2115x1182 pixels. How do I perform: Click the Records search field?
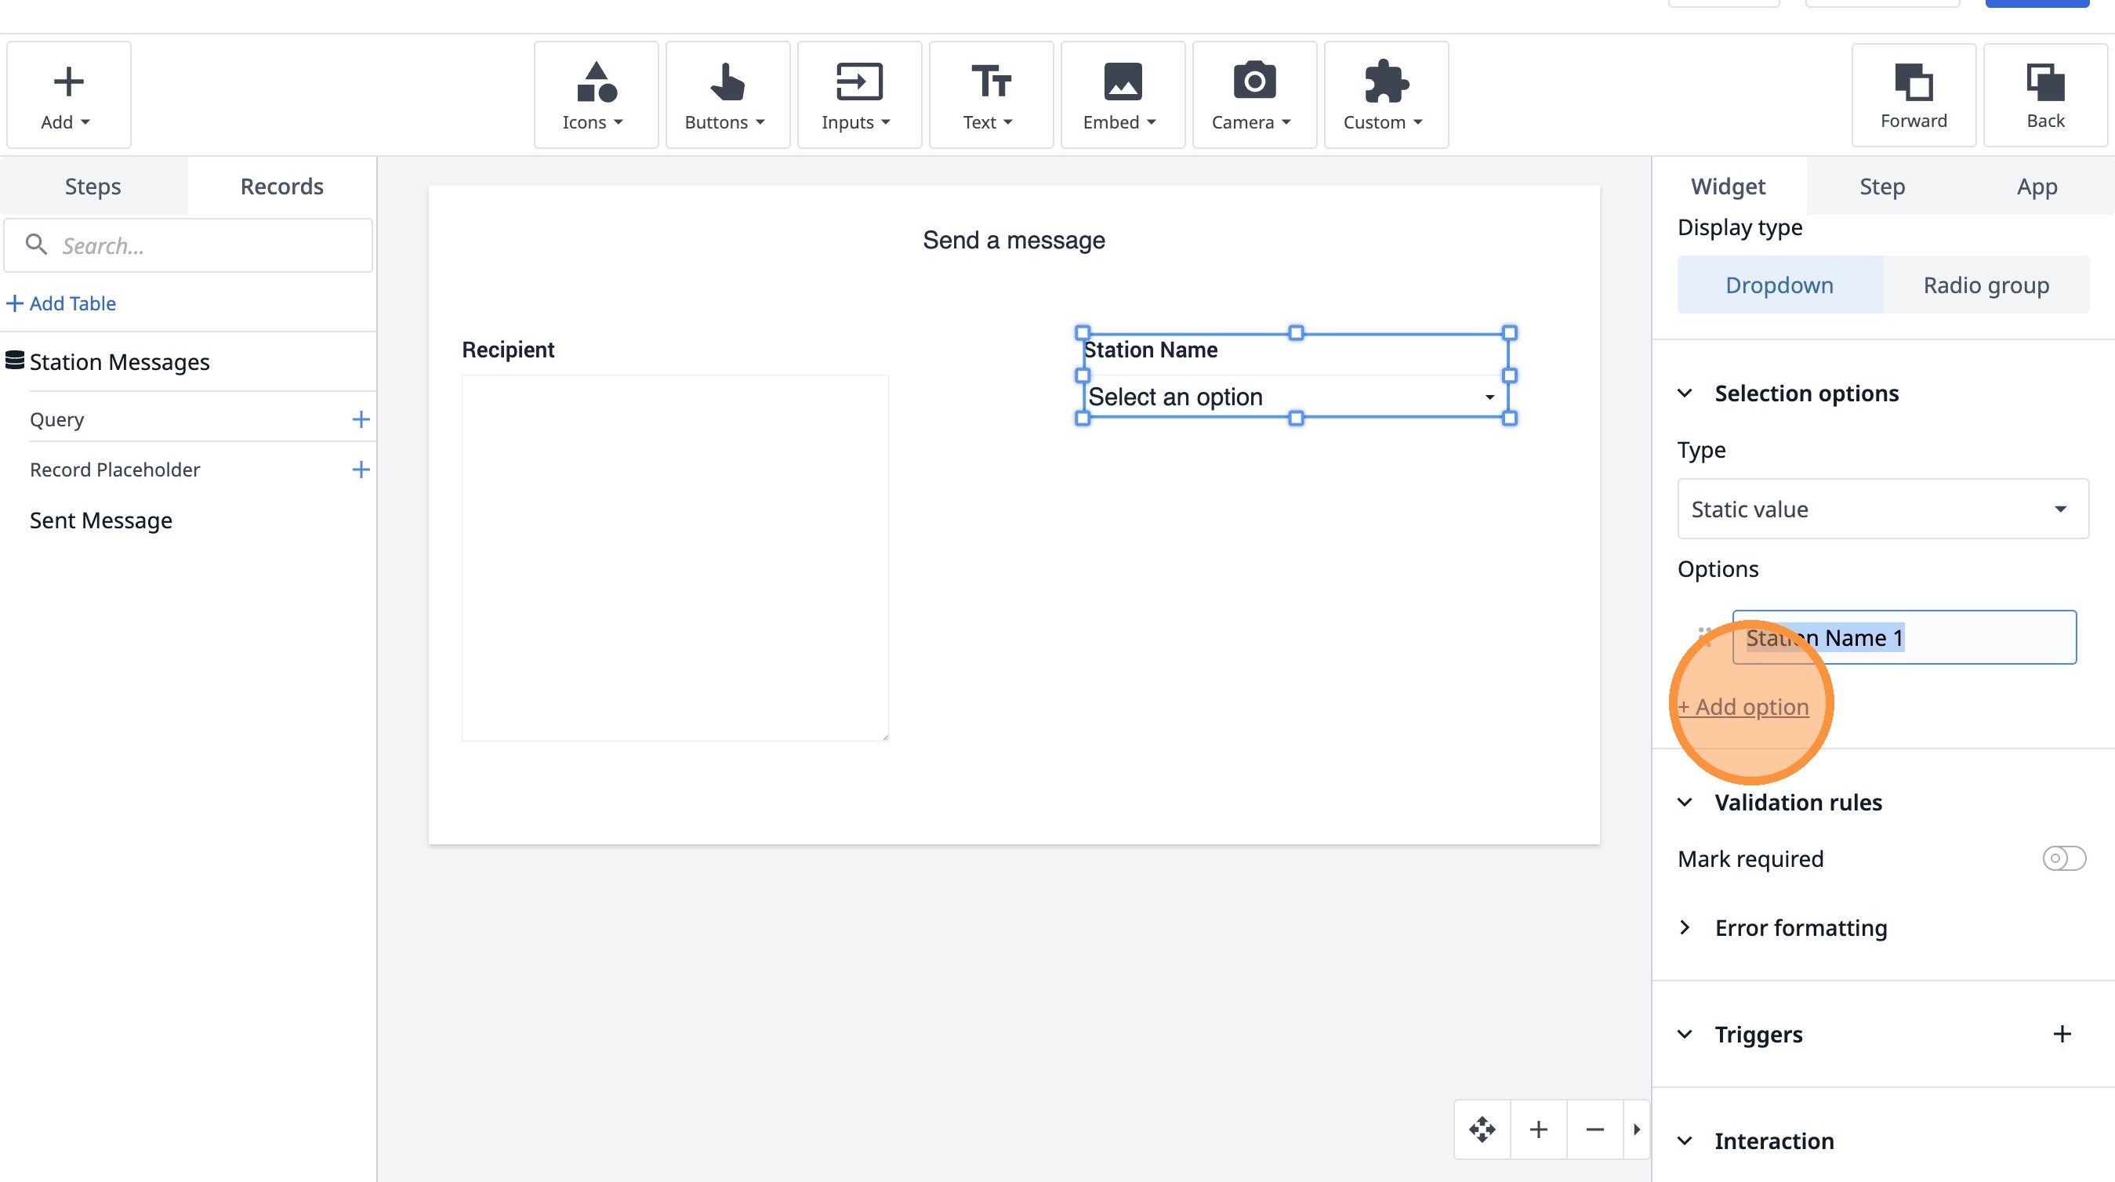pyautogui.click(x=189, y=245)
